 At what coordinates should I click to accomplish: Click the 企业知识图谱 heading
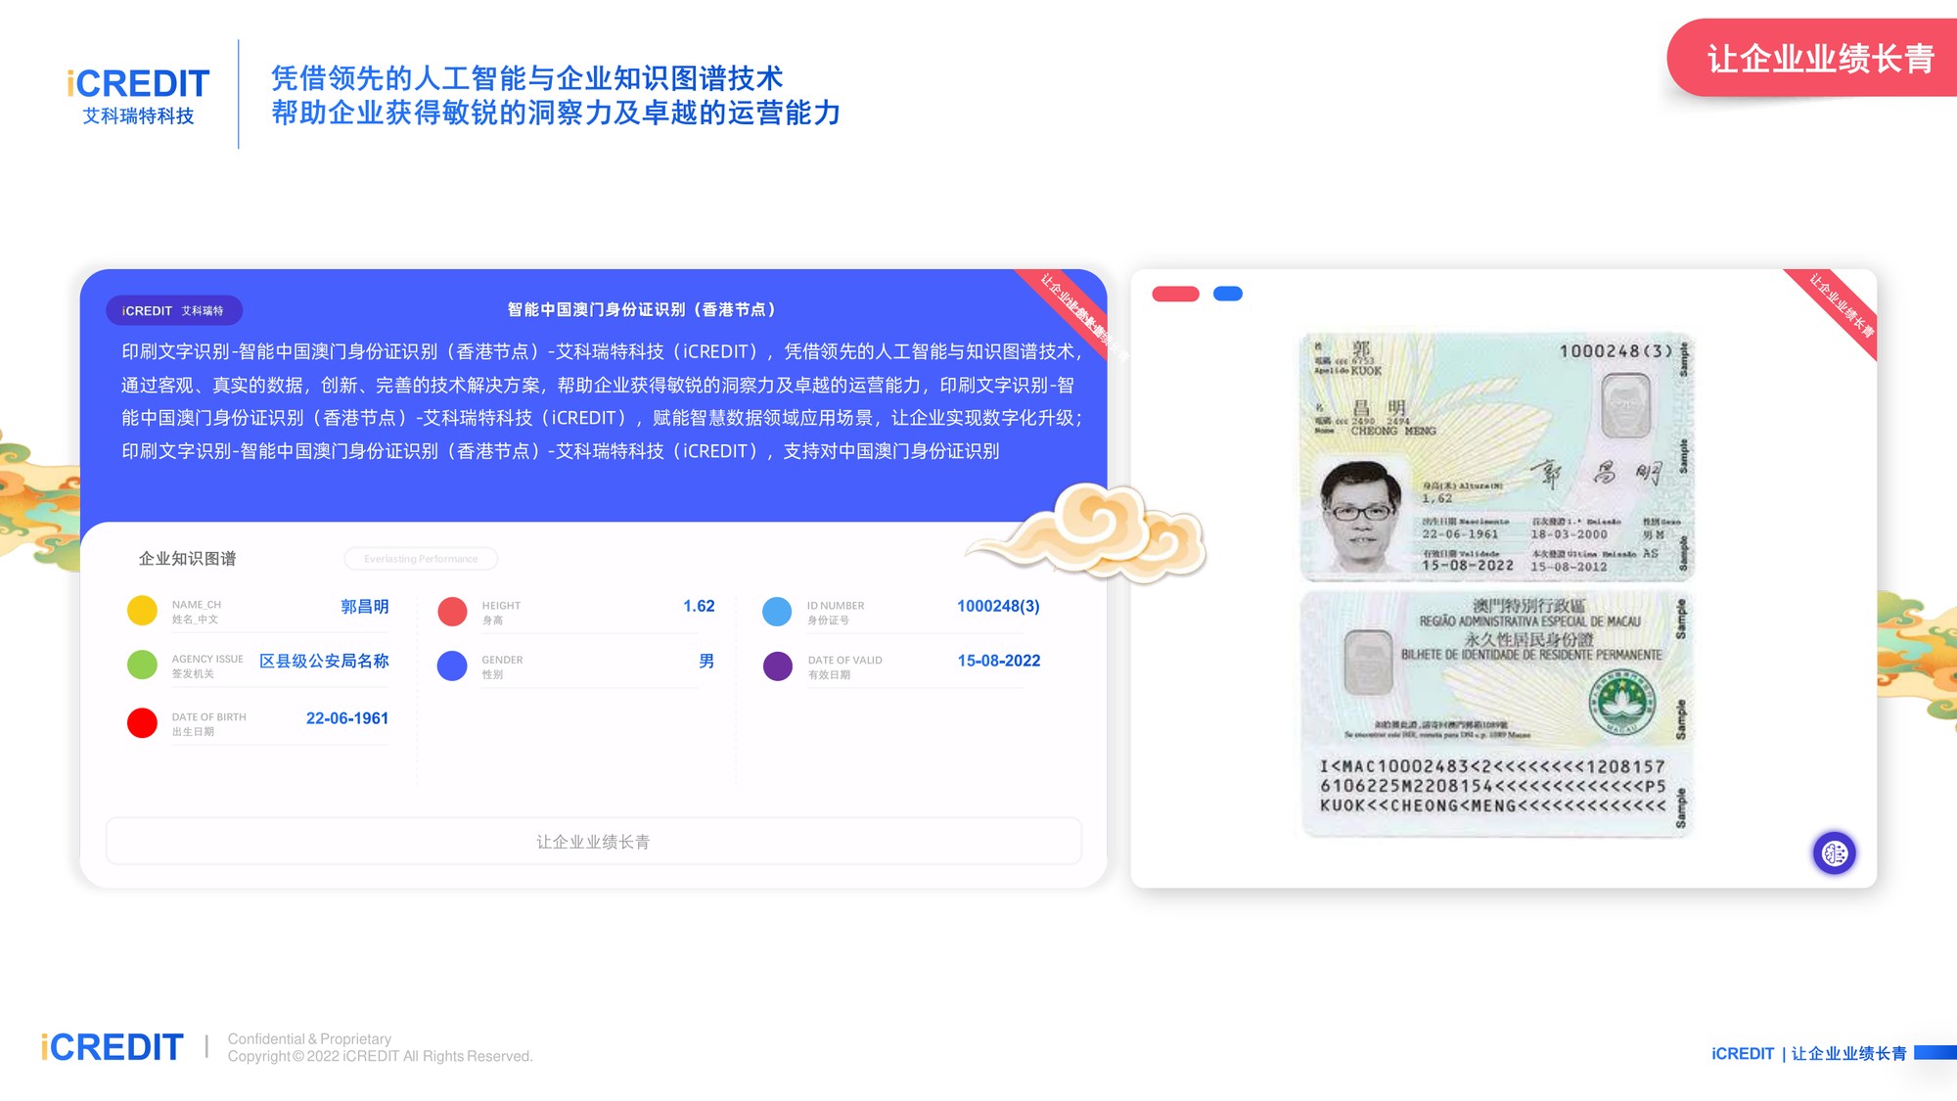(187, 559)
